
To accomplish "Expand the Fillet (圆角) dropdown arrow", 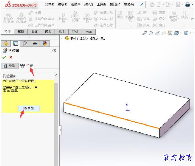I will click(x=120, y=26).
